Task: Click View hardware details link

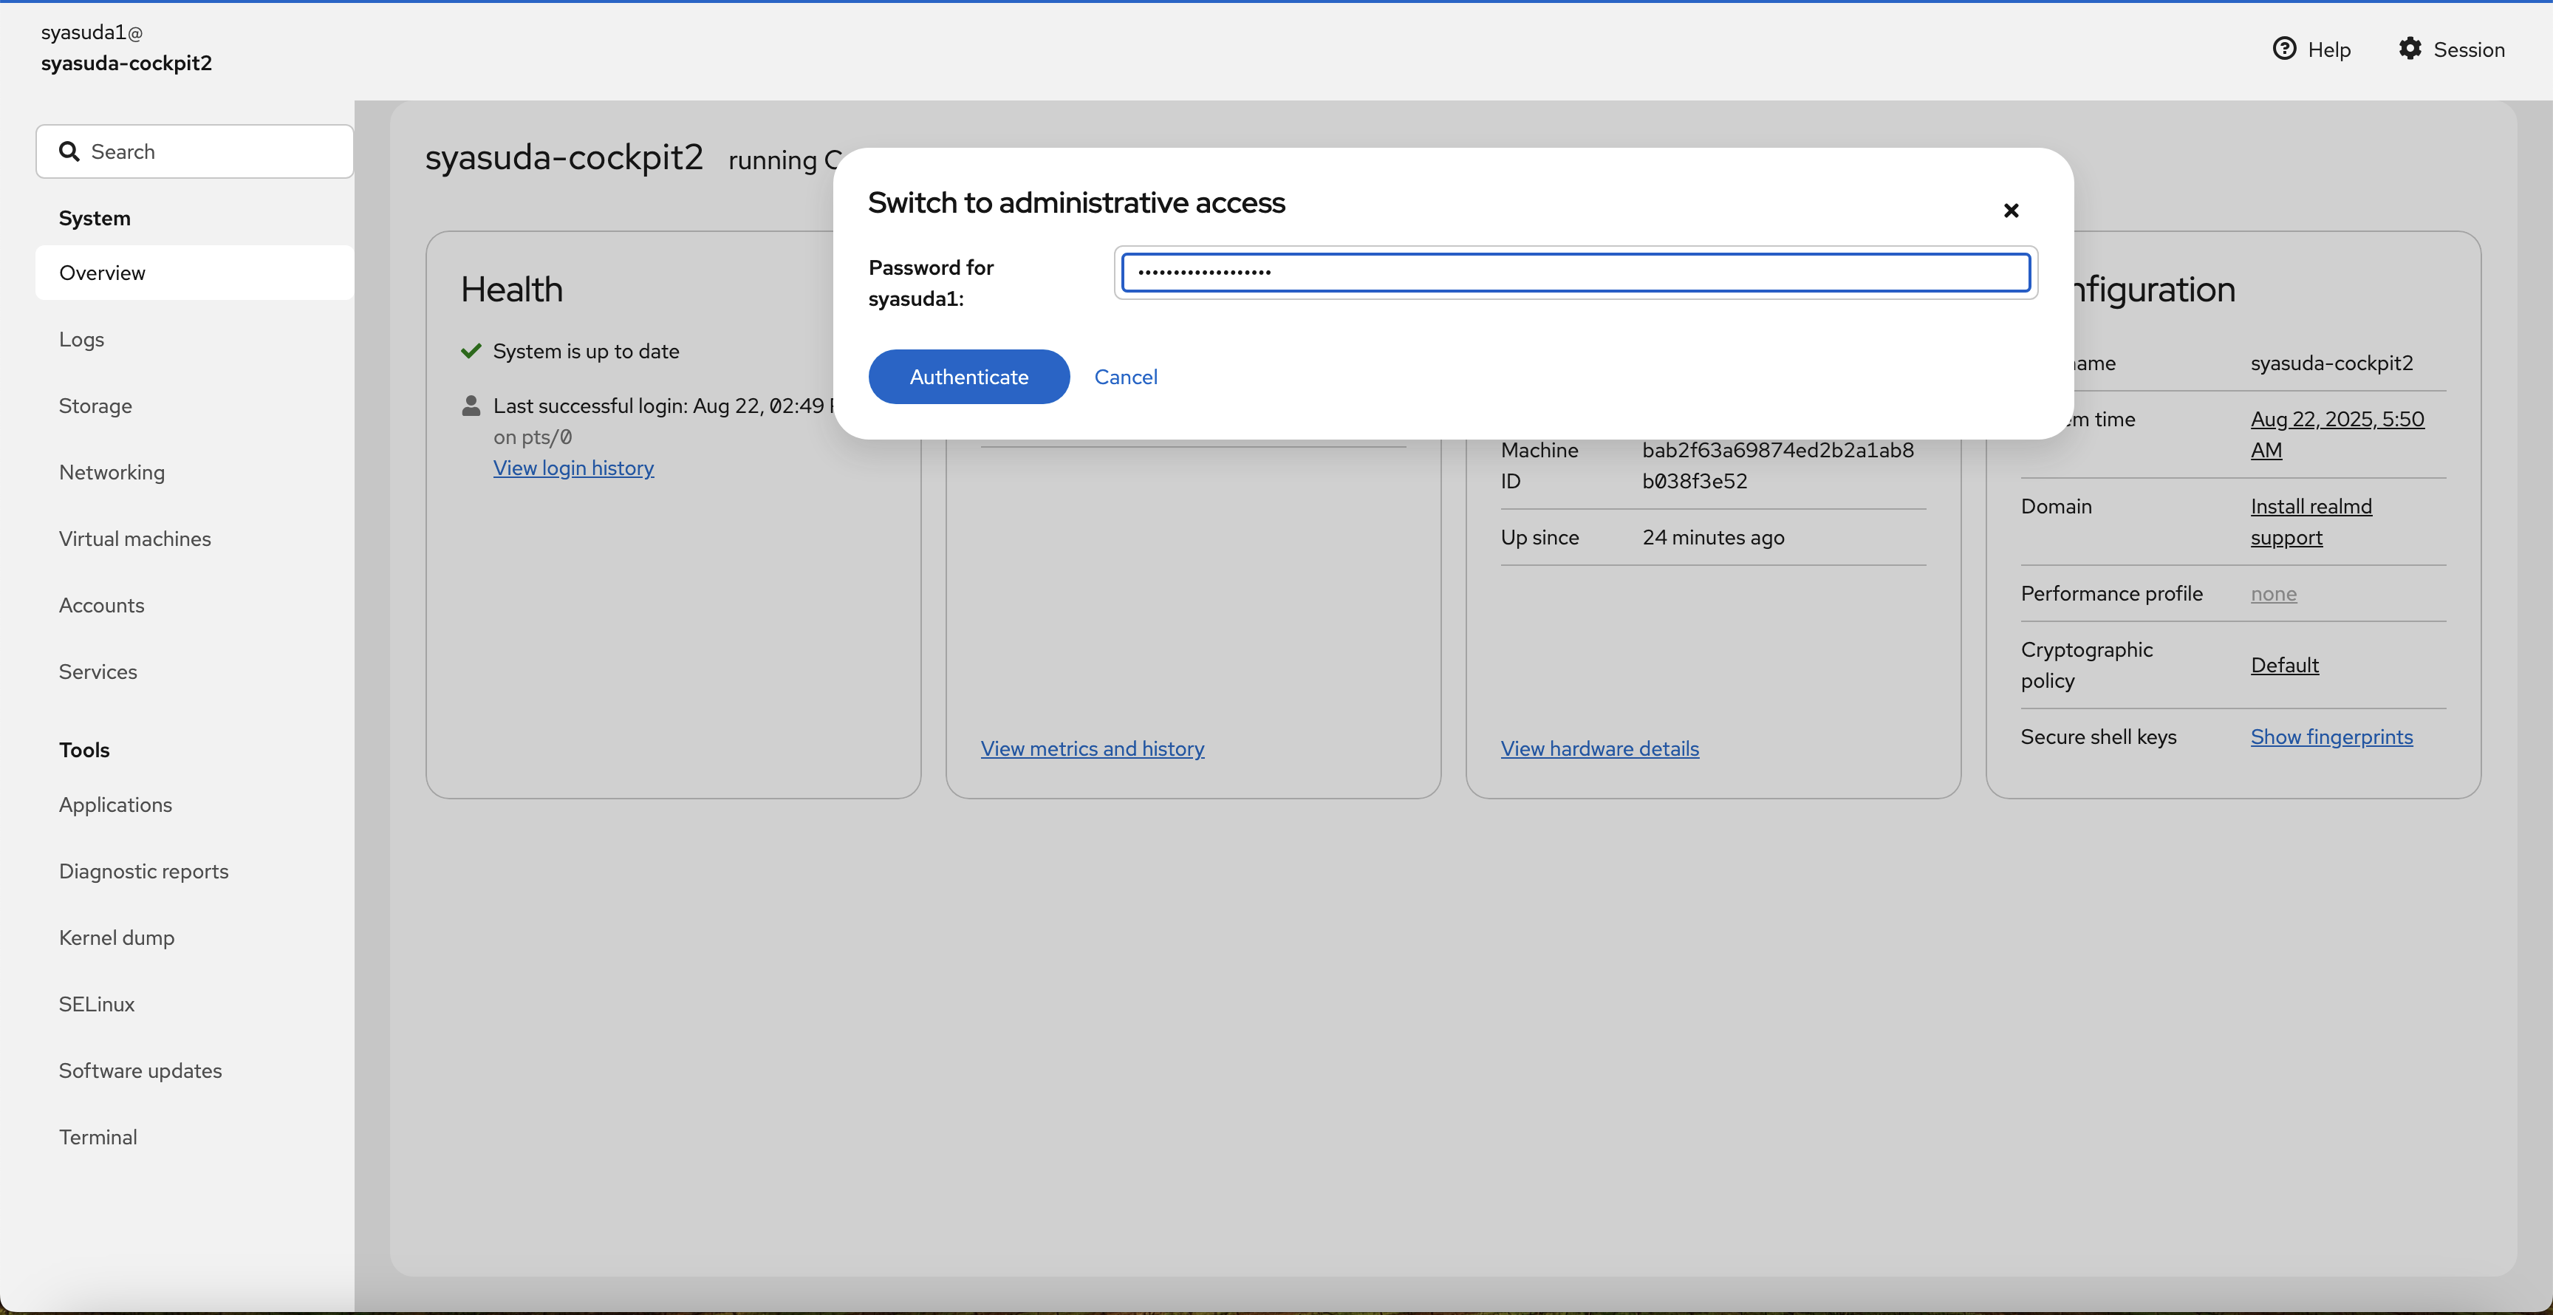Action: [x=1599, y=748]
